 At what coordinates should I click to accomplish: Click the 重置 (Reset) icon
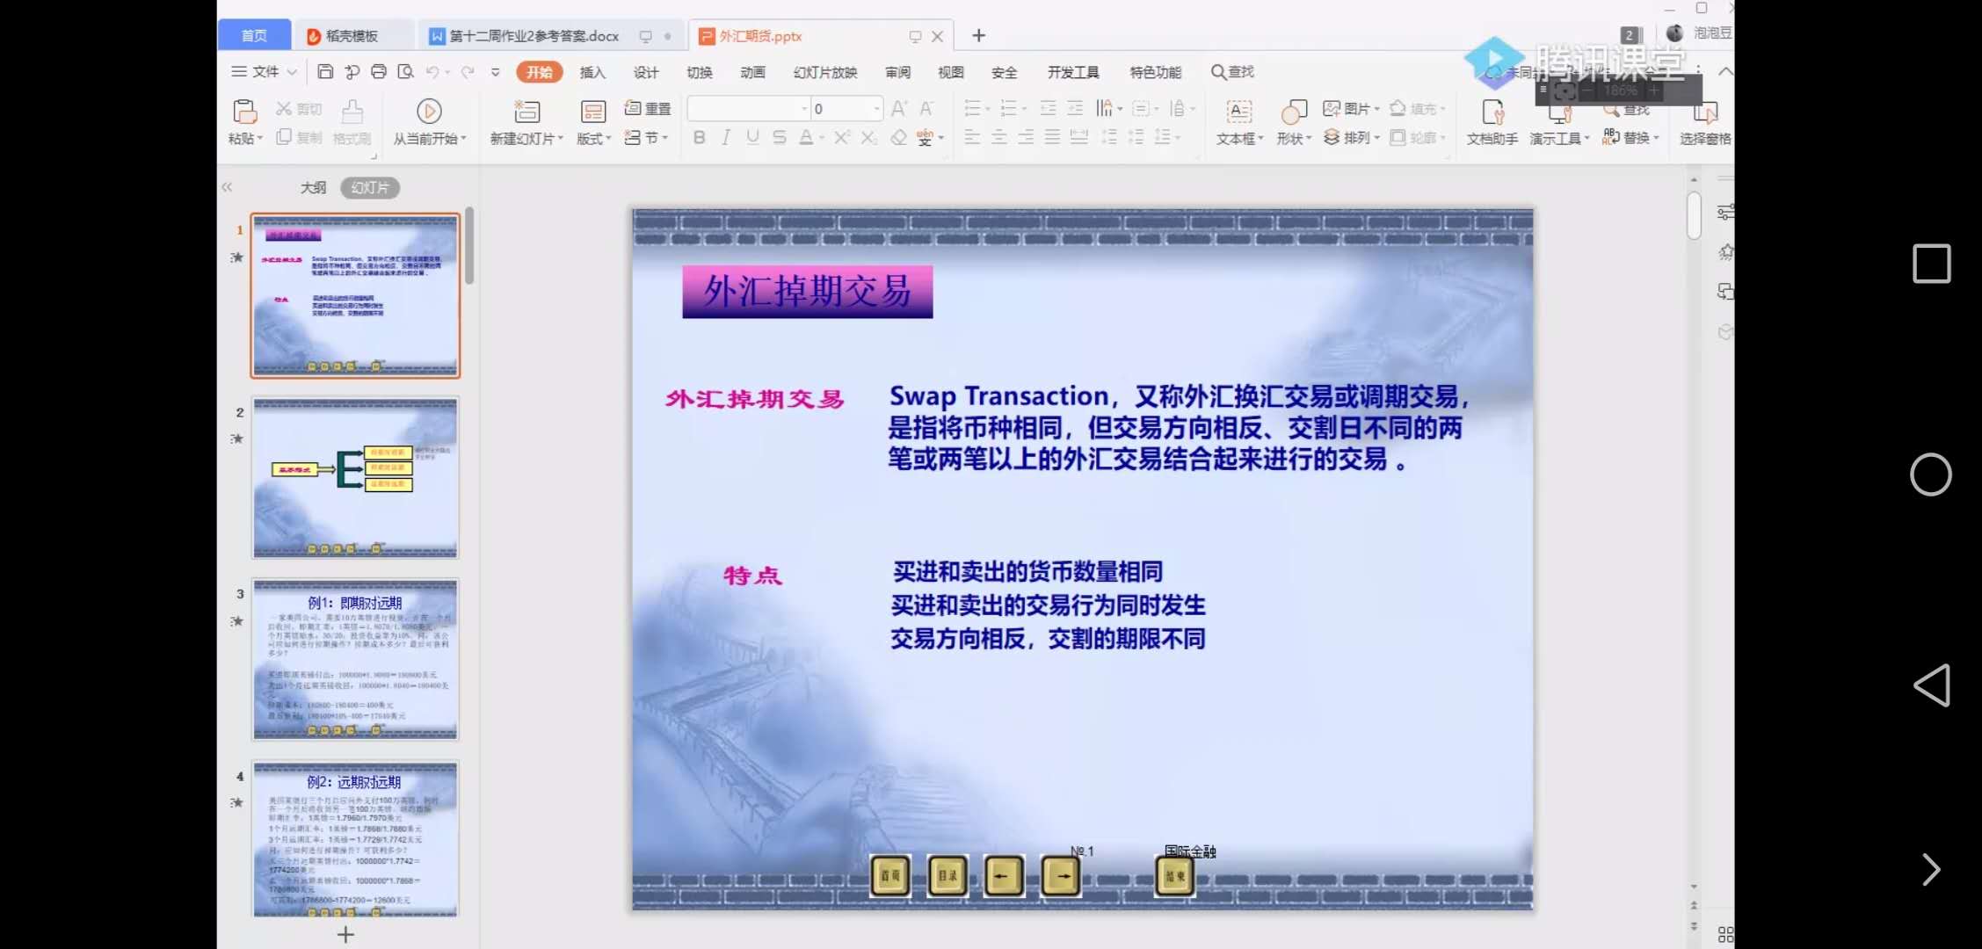click(647, 108)
